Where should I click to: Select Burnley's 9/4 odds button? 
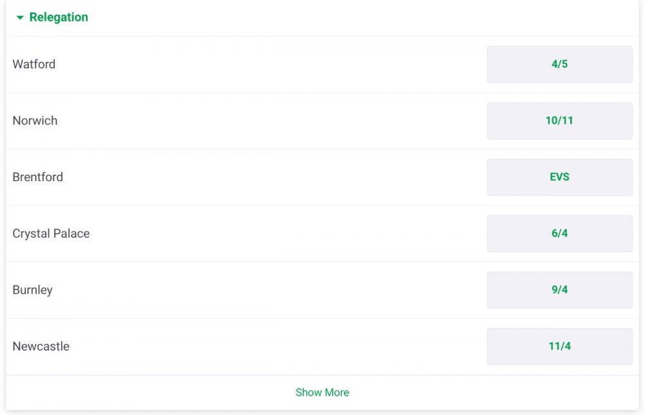click(x=559, y=290)
